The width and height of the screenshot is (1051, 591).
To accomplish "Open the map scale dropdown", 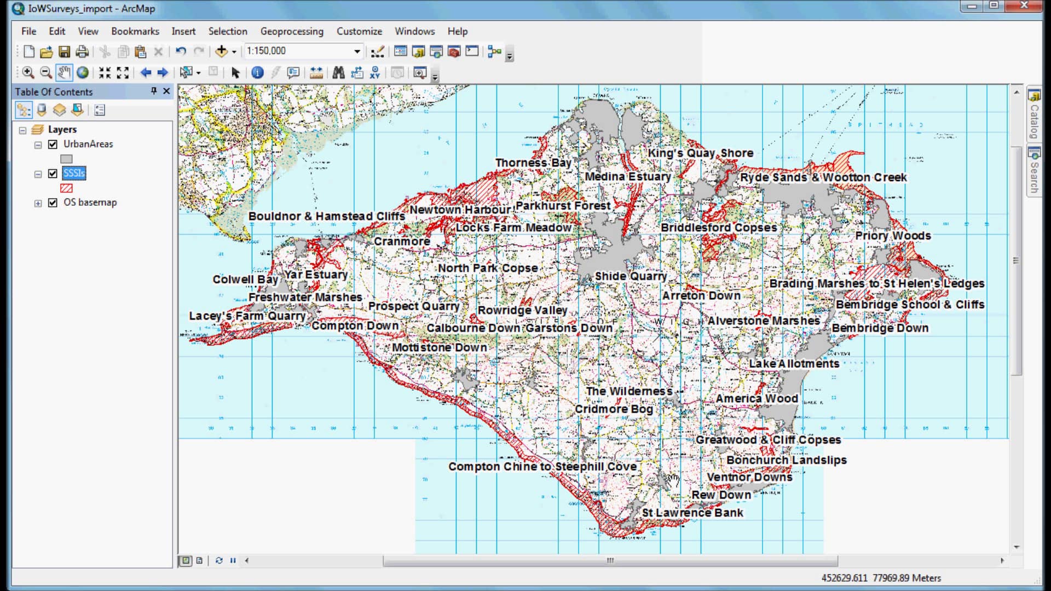I will coord(357,51).
